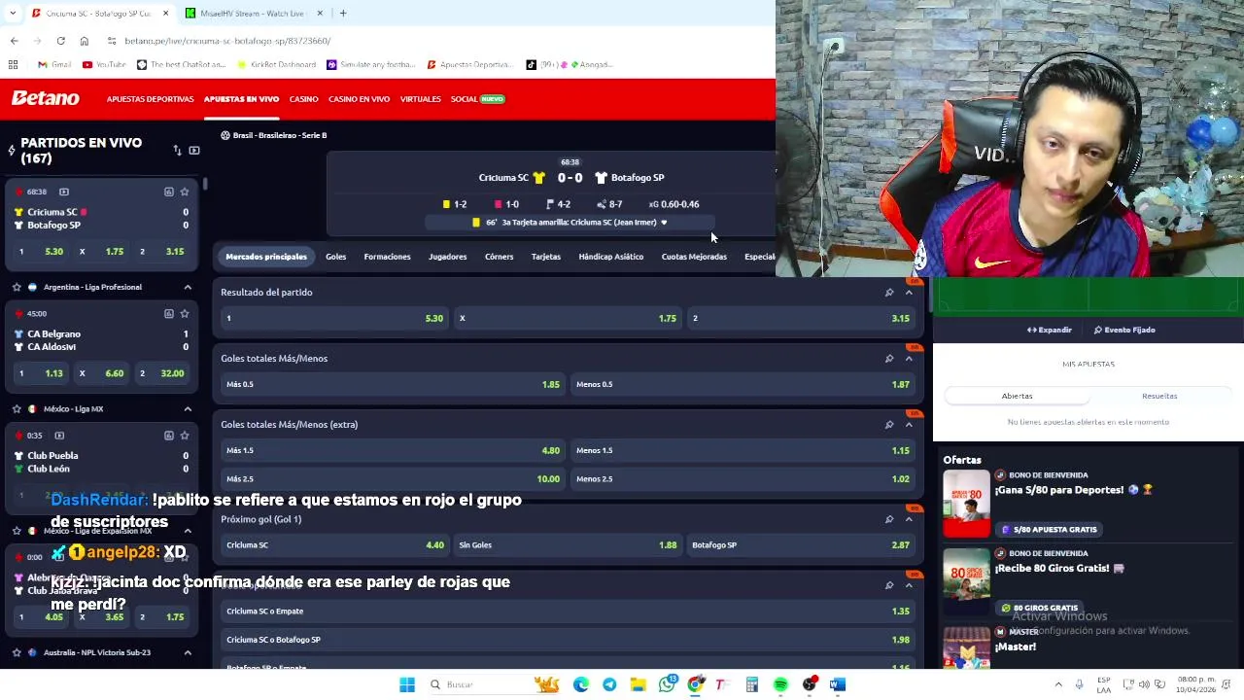Favorite the Criciuma SC match with star
Image resolution: width=1244 pixels, height=700 pixels.
(x=184, y=192)
